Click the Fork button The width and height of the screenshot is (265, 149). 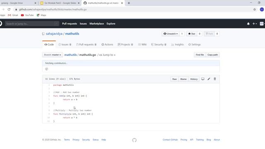(x=209, y=34)
